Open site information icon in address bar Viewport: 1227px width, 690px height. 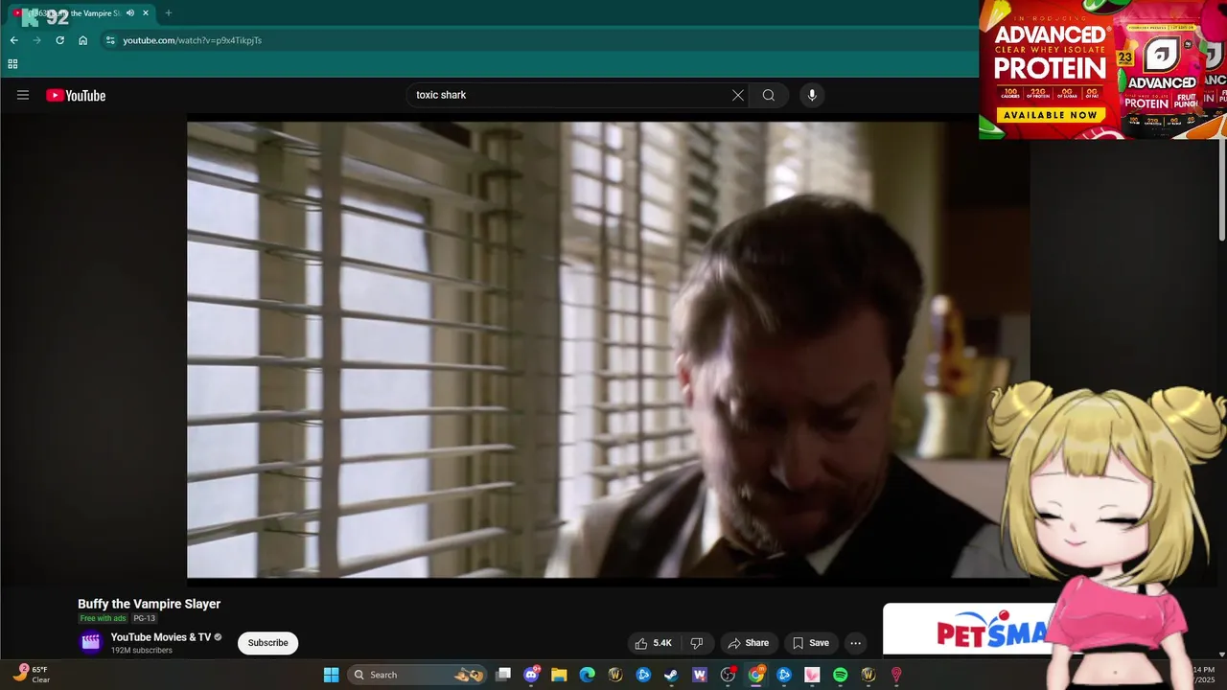coord(110,40)
